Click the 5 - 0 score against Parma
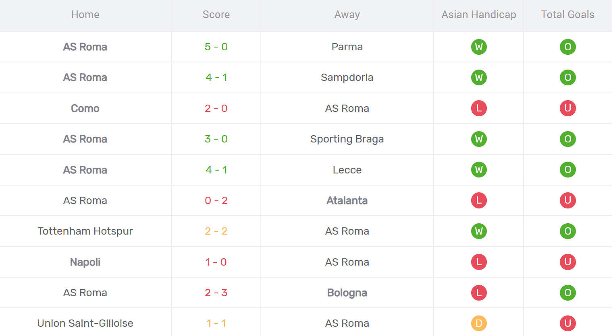This screenshot has height=336, width=613. click(x=216, y=47)
